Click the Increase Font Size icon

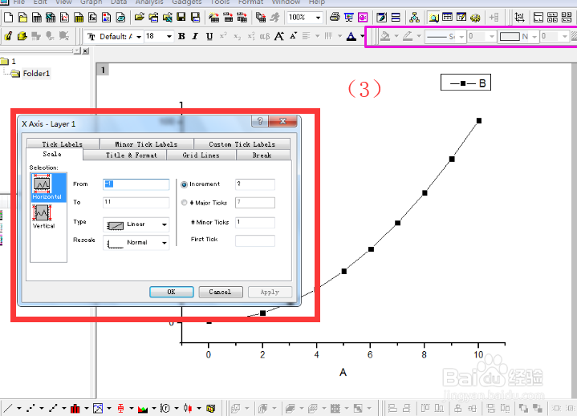279,36
